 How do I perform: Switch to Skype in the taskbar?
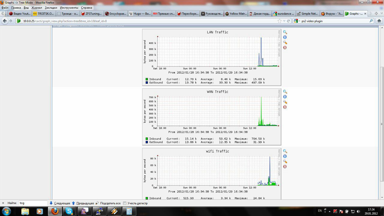pyautogui.click(x=69, y=211)
